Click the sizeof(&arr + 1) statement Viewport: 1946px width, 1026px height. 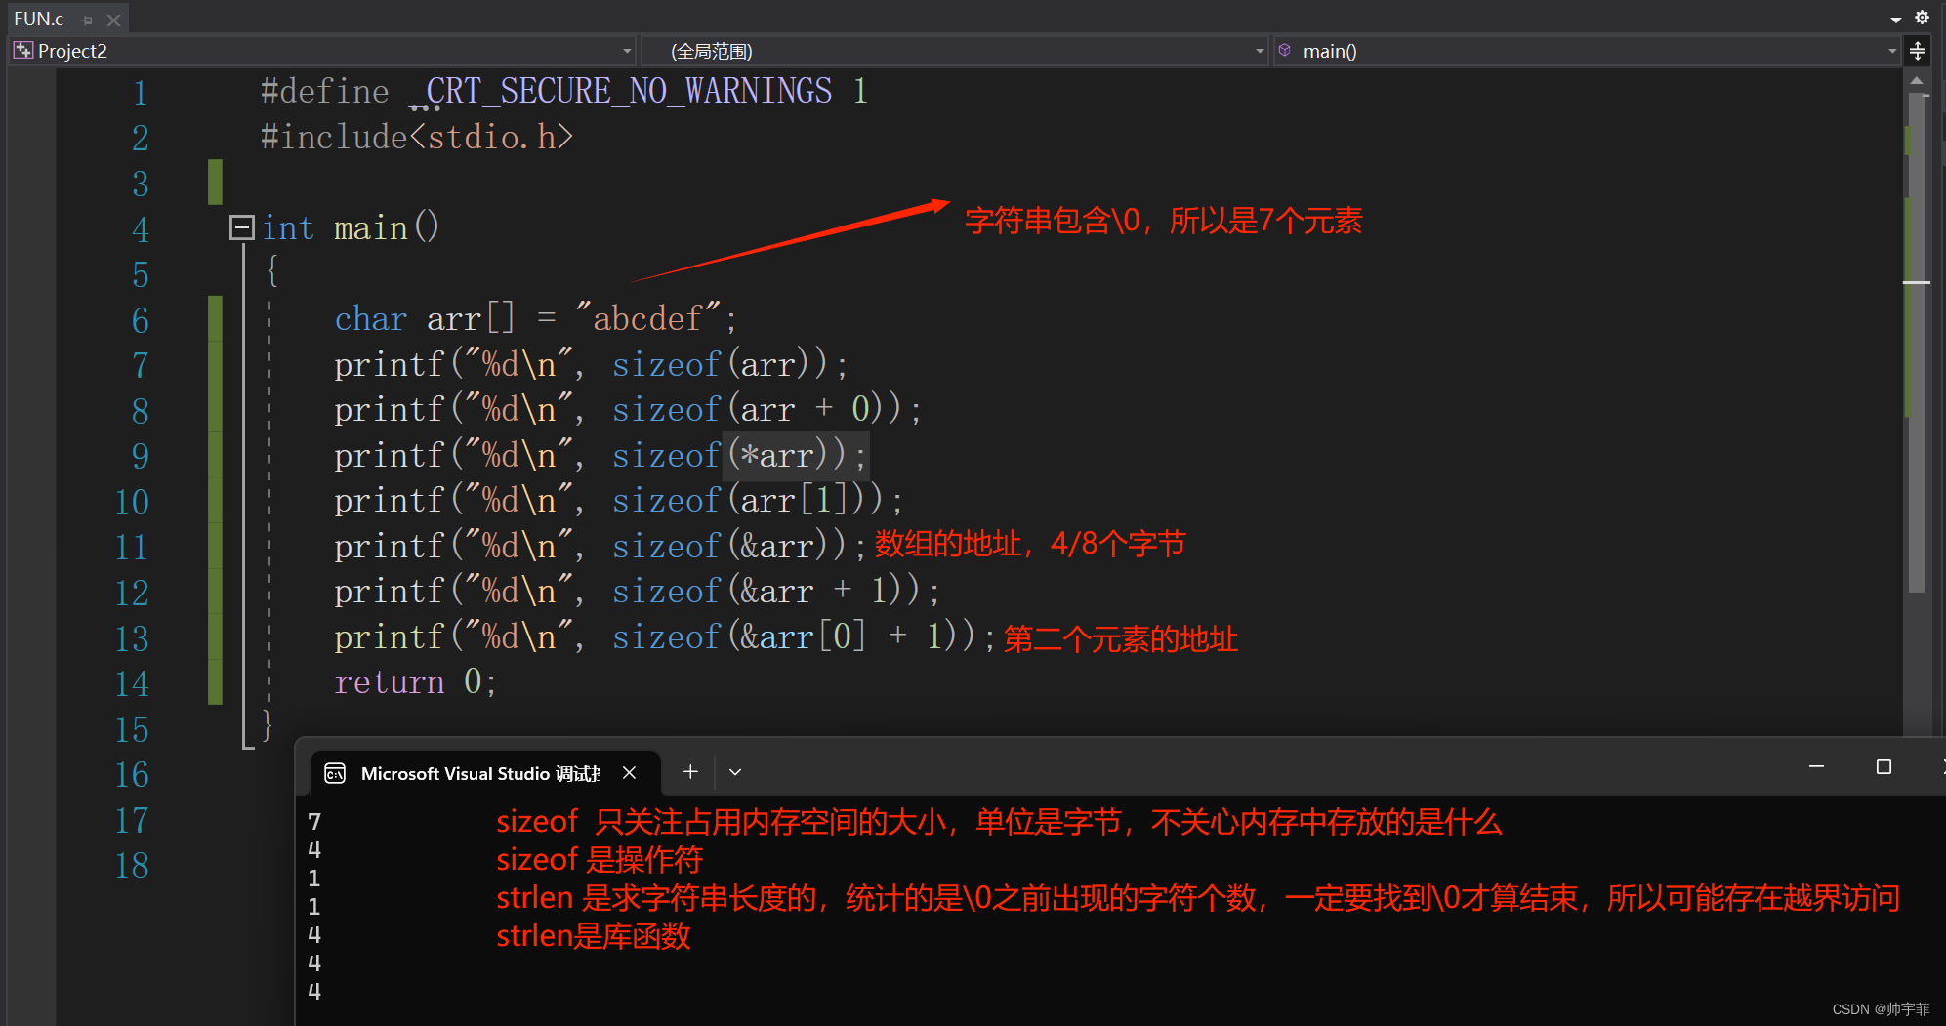click(x=638, y=591)
